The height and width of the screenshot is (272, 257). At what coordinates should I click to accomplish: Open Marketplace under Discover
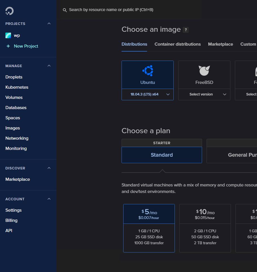[x=18, y=179]
